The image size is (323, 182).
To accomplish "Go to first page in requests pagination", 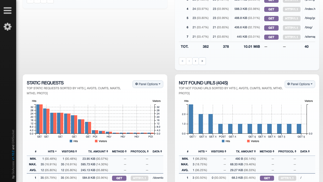I will coord(182,61).
